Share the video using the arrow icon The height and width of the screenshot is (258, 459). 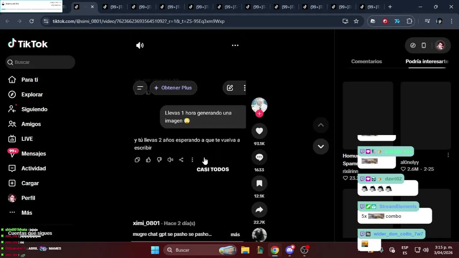coord(259,210)
